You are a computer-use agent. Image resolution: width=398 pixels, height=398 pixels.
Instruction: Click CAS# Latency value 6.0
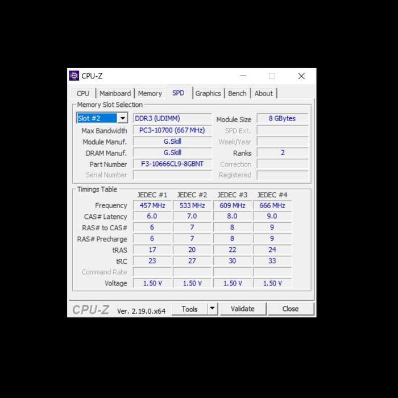[152, 216]
